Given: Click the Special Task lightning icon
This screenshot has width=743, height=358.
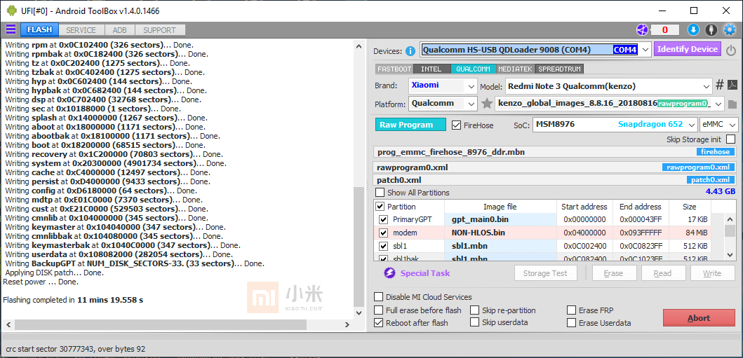Looking at the screenshot, I should pyautogui.click(x=389, y=273).
